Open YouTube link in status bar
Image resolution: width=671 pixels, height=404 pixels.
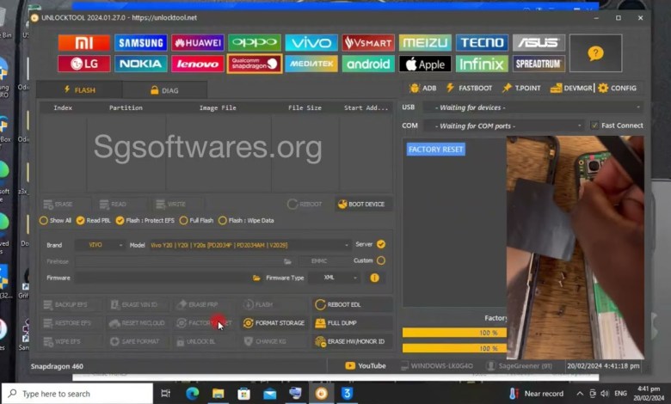click(366, 366)
